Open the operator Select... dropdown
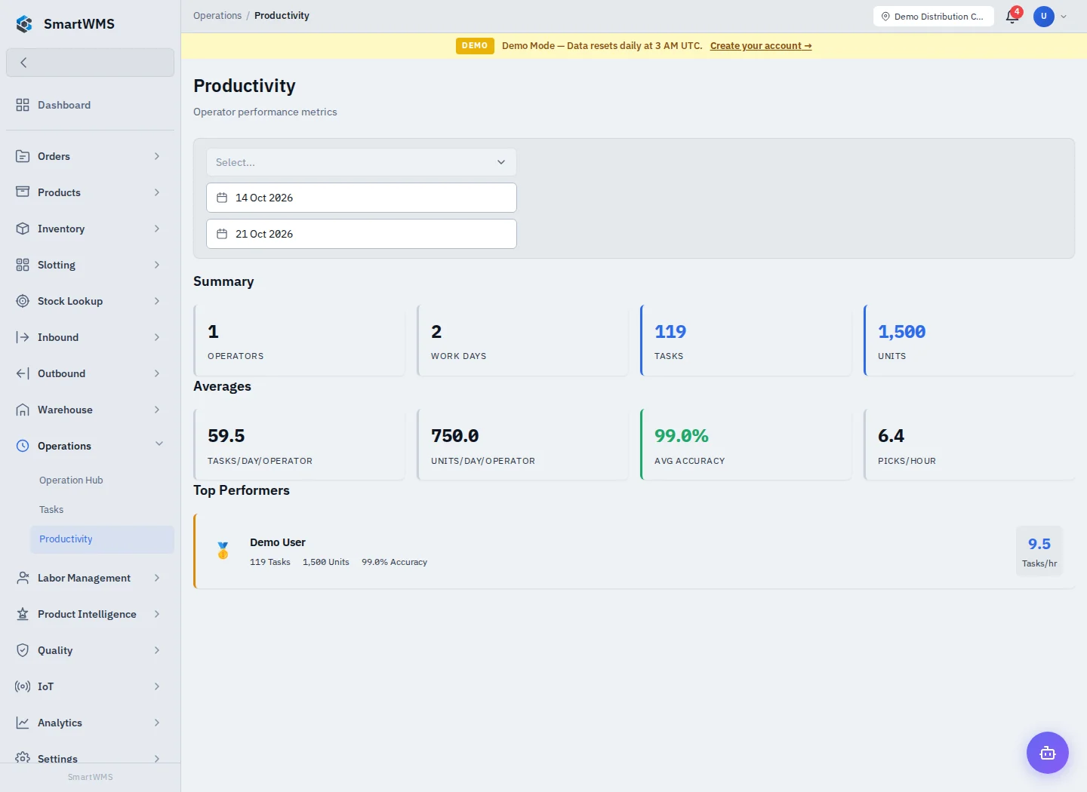Viewport: 1087px width, 792px height. (x=362, y=162)
